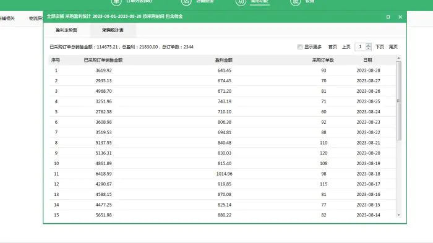Screen dimensions: 433x243
Task: Select the sales amount cell 4968.70
Action: (x=103, y=91)
